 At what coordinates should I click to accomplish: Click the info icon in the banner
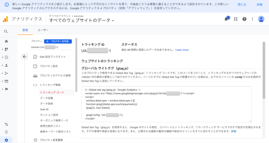click(x=7, y=5)
